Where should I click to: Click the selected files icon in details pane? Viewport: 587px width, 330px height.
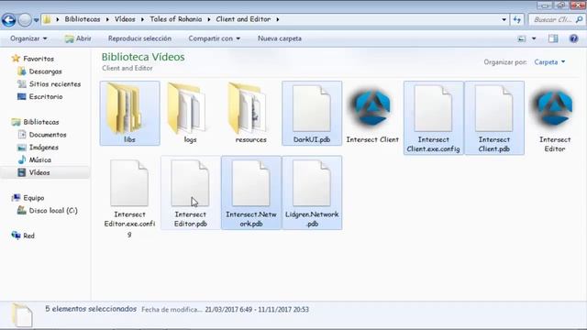pos(22,315)
